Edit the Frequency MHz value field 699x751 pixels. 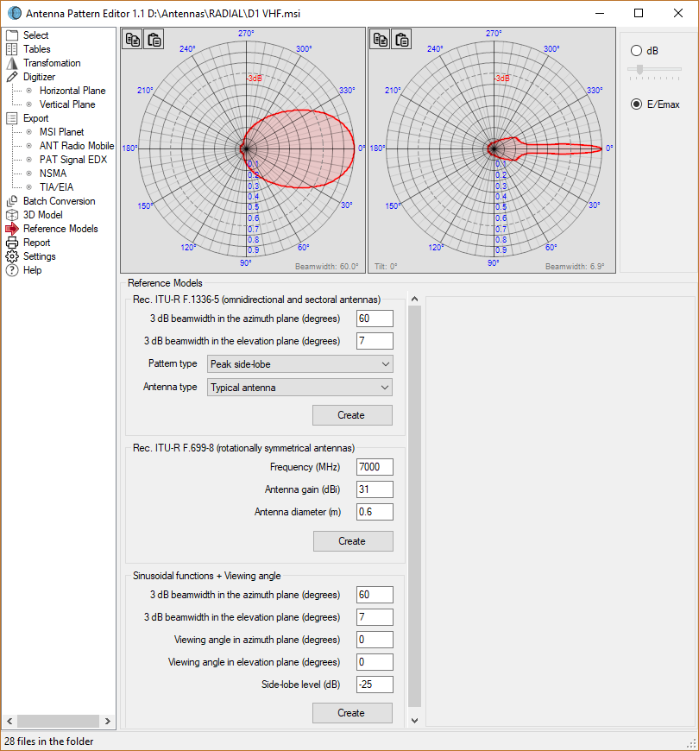tap(375, 466)
